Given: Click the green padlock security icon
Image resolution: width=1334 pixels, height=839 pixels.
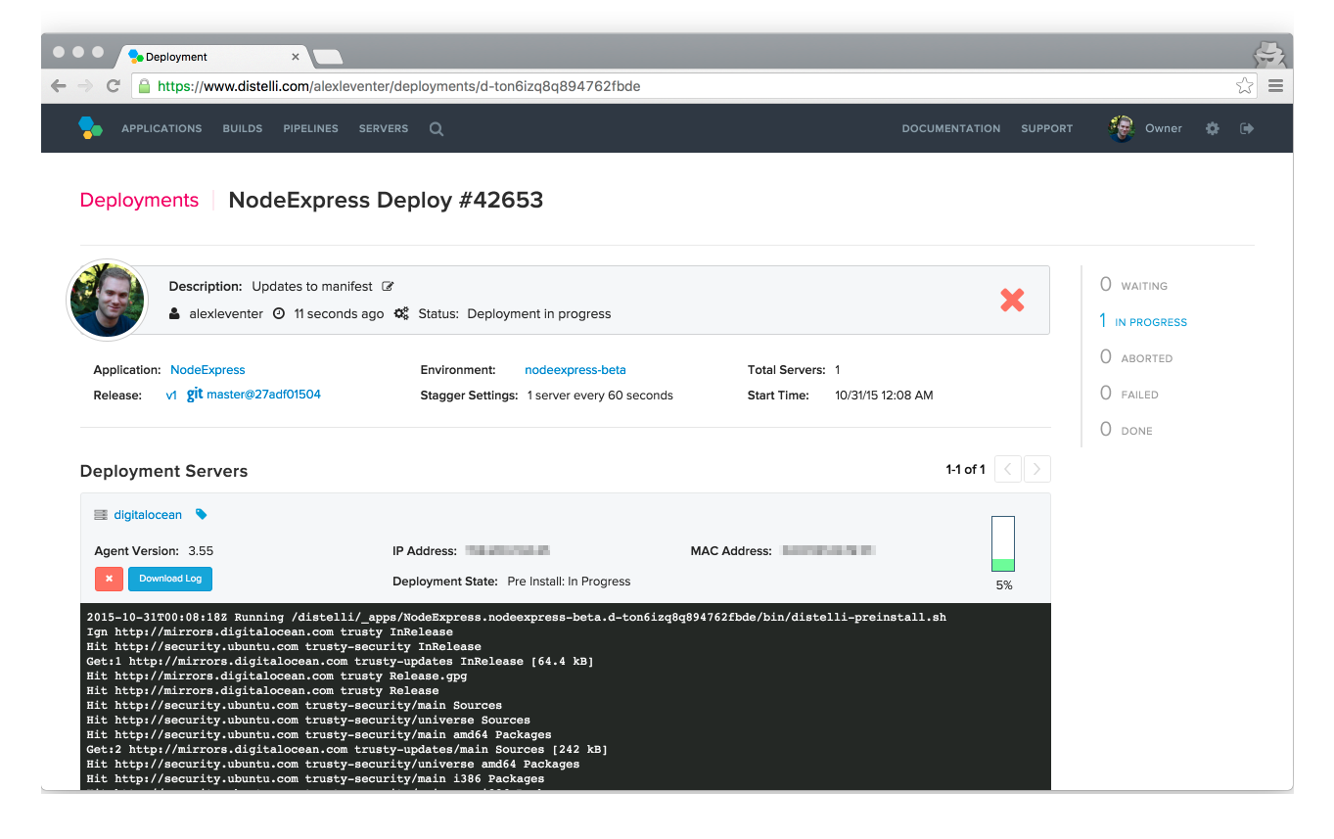Looking at the screenshot, I should click(145, 86).
